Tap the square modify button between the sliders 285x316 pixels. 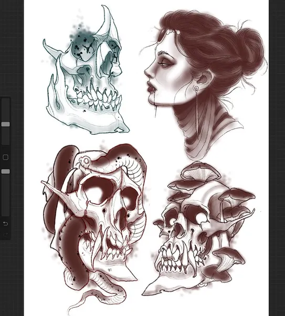(6, 157)
